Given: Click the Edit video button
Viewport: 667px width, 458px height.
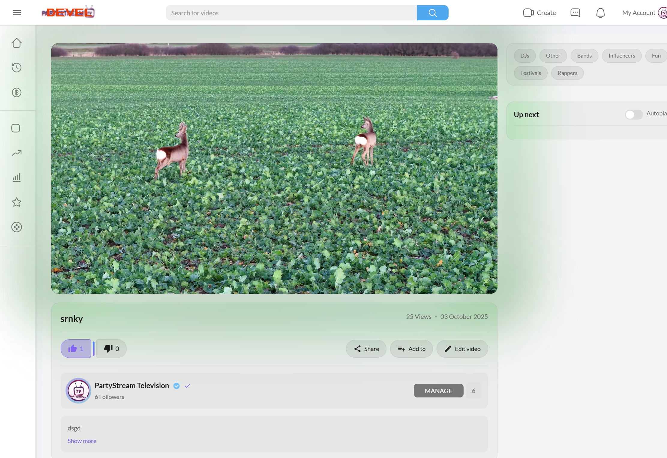Looking at the screenshot, I should 462,349.
